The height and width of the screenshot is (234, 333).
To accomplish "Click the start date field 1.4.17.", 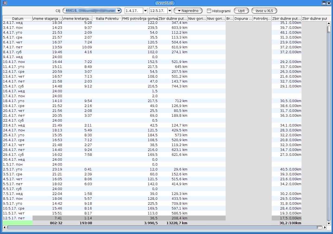I will point(134,11).
